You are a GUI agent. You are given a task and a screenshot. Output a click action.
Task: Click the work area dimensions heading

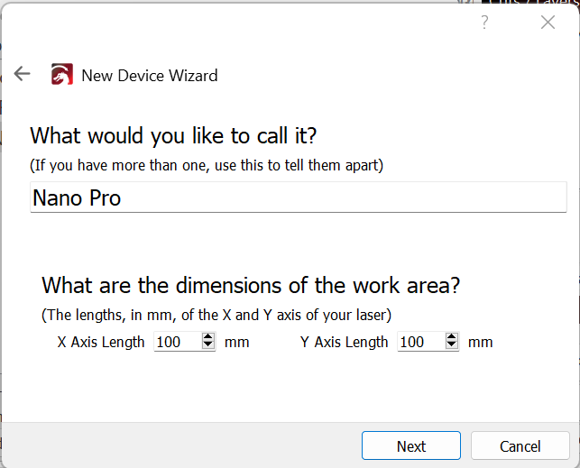[251, 286]
